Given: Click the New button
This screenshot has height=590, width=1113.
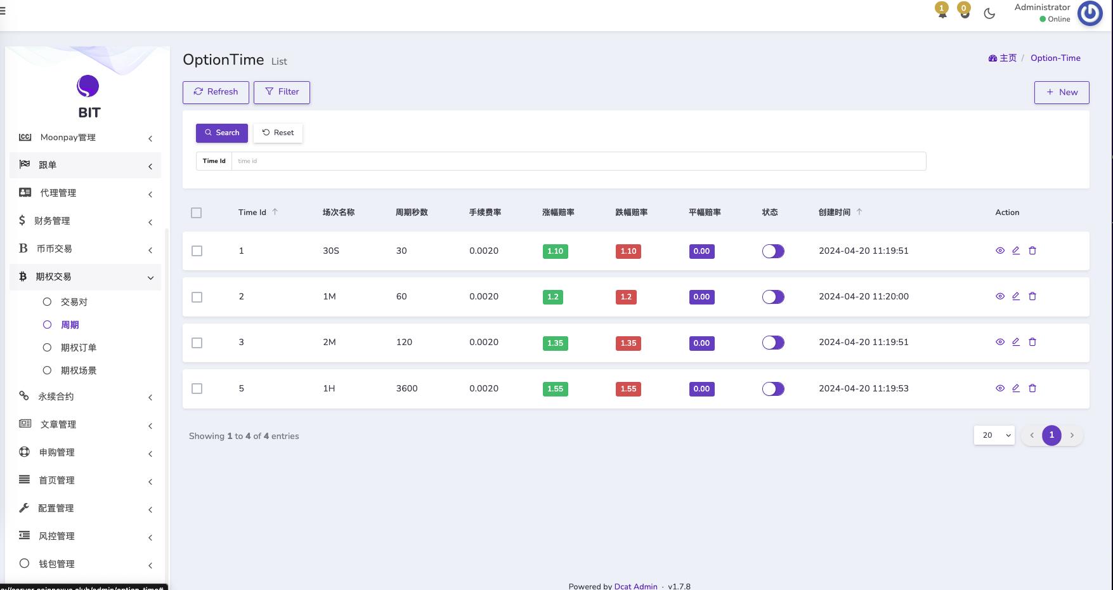Looking at the screenshot, I should pyautogui.click(x=1061, y=92).
